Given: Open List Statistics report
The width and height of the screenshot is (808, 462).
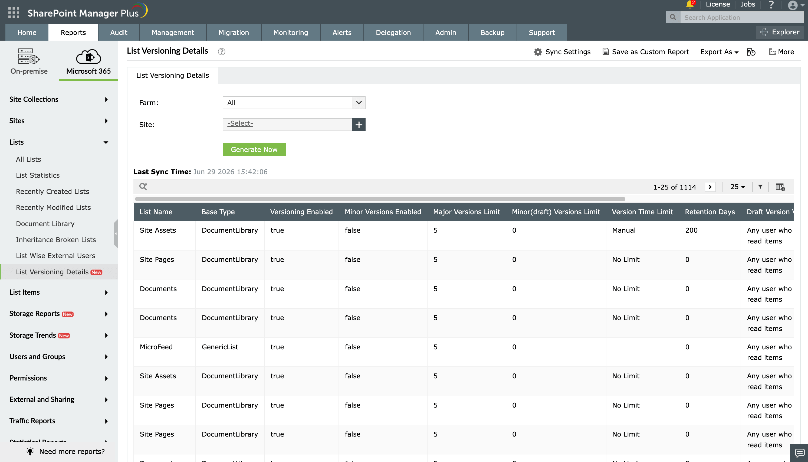Looking at the screenshot, I should (38, 175).
